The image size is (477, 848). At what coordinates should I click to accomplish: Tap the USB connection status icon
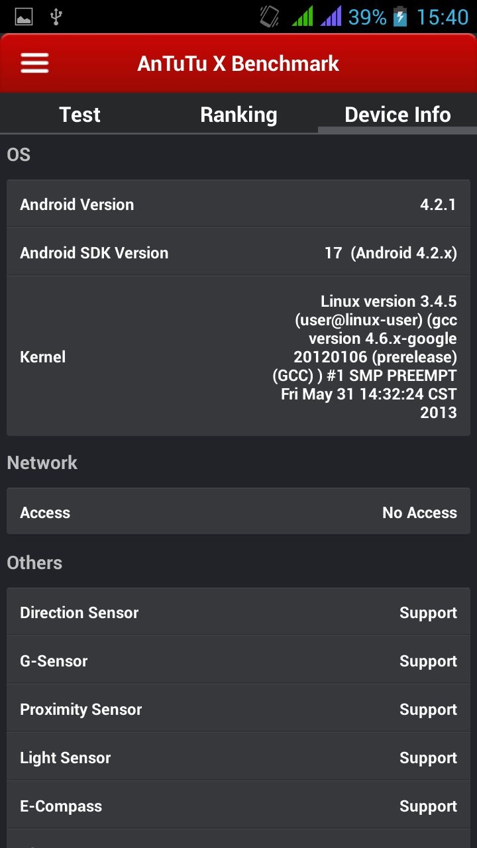[56, 17]
